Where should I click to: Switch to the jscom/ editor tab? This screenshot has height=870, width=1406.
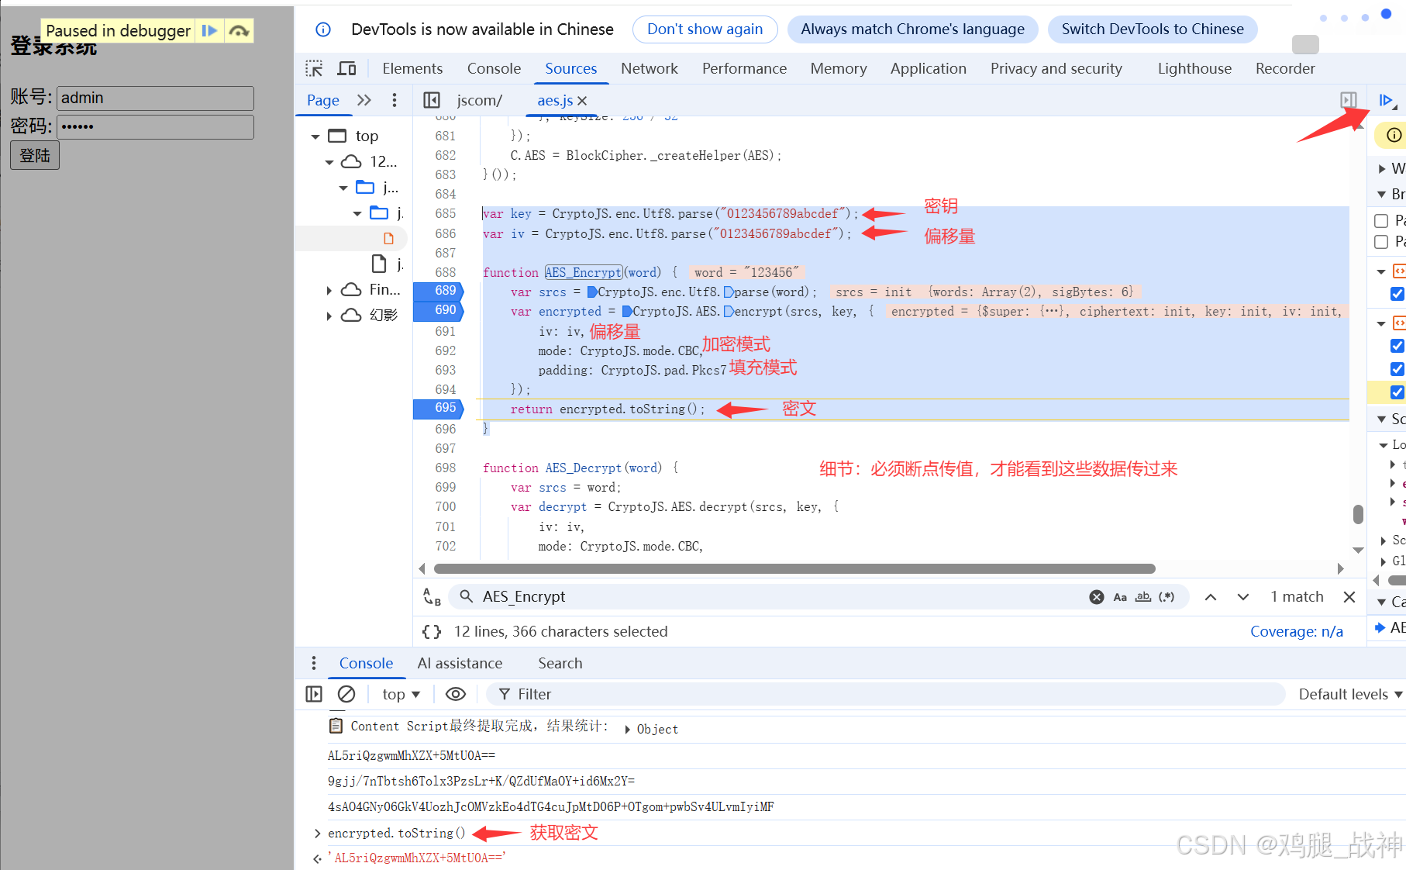tap(479, 100)
